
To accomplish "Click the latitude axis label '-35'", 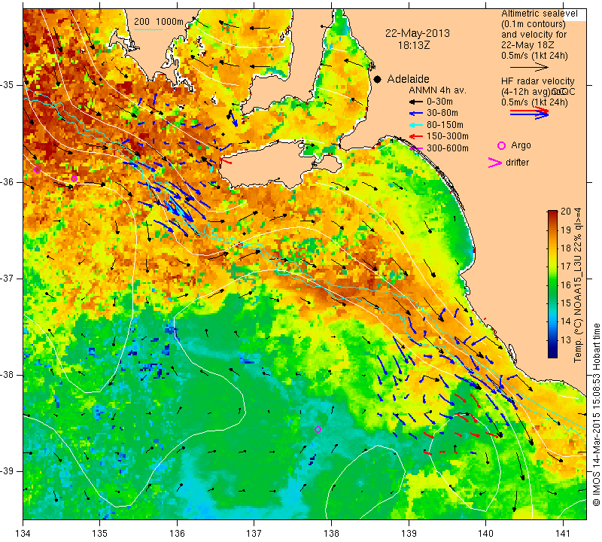I will (8, 84).
